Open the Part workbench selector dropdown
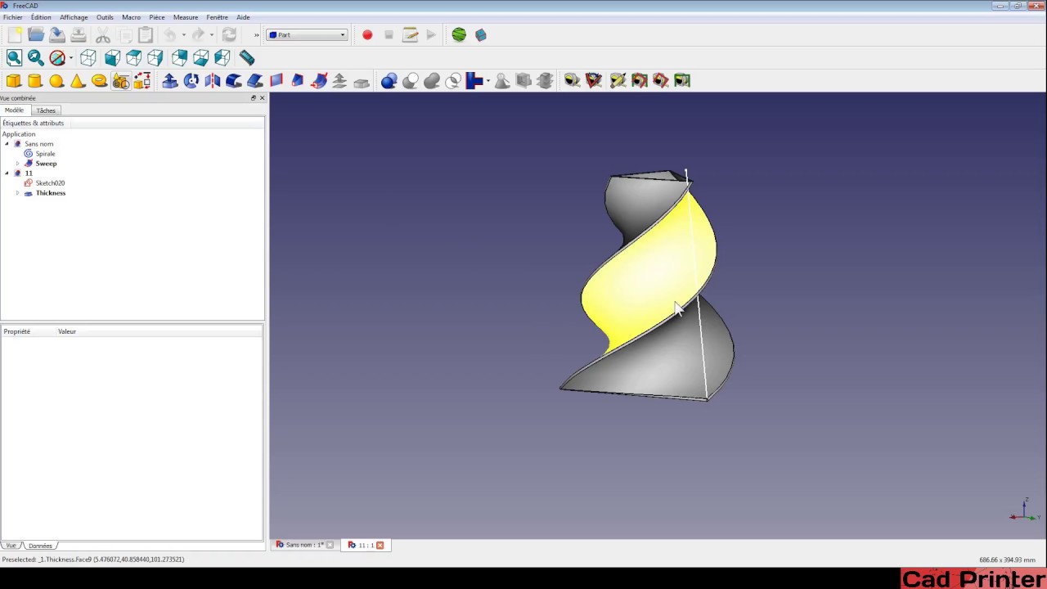The height and width of the screenshot is (589, 1047). [307, 34]
